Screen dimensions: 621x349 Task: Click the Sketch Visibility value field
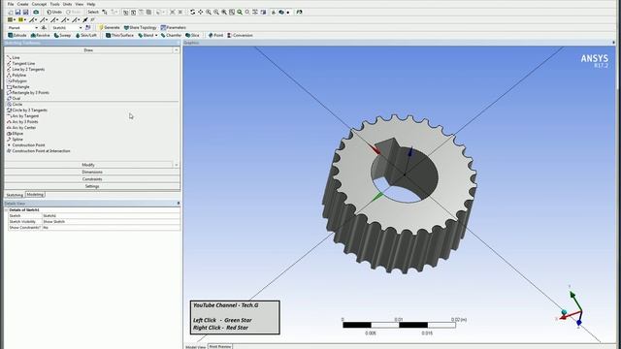[111, 222]
